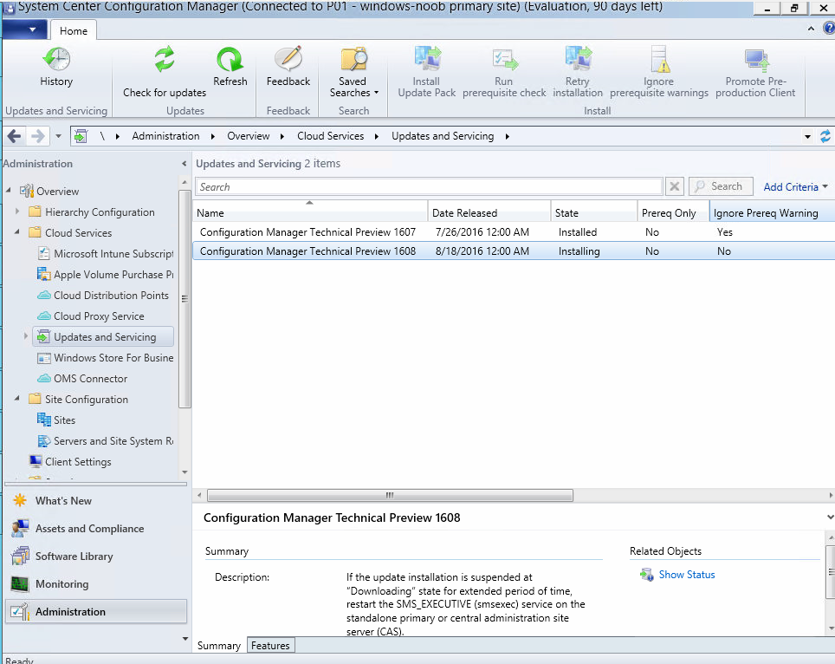Select Configuration Manager Technical Preview 1608 row

pos(514,251)
